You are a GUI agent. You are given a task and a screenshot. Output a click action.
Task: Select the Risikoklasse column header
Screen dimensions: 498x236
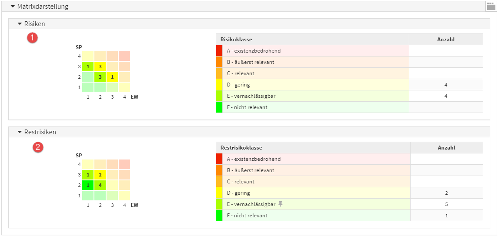click(312, 40)
